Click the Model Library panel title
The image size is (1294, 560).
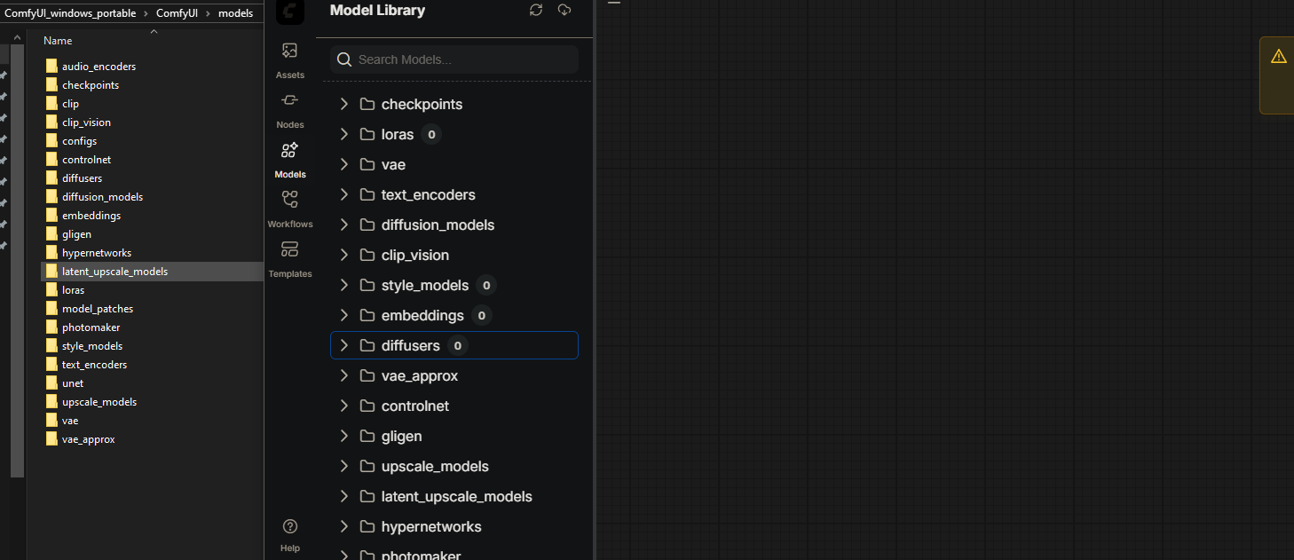(377, 10)
